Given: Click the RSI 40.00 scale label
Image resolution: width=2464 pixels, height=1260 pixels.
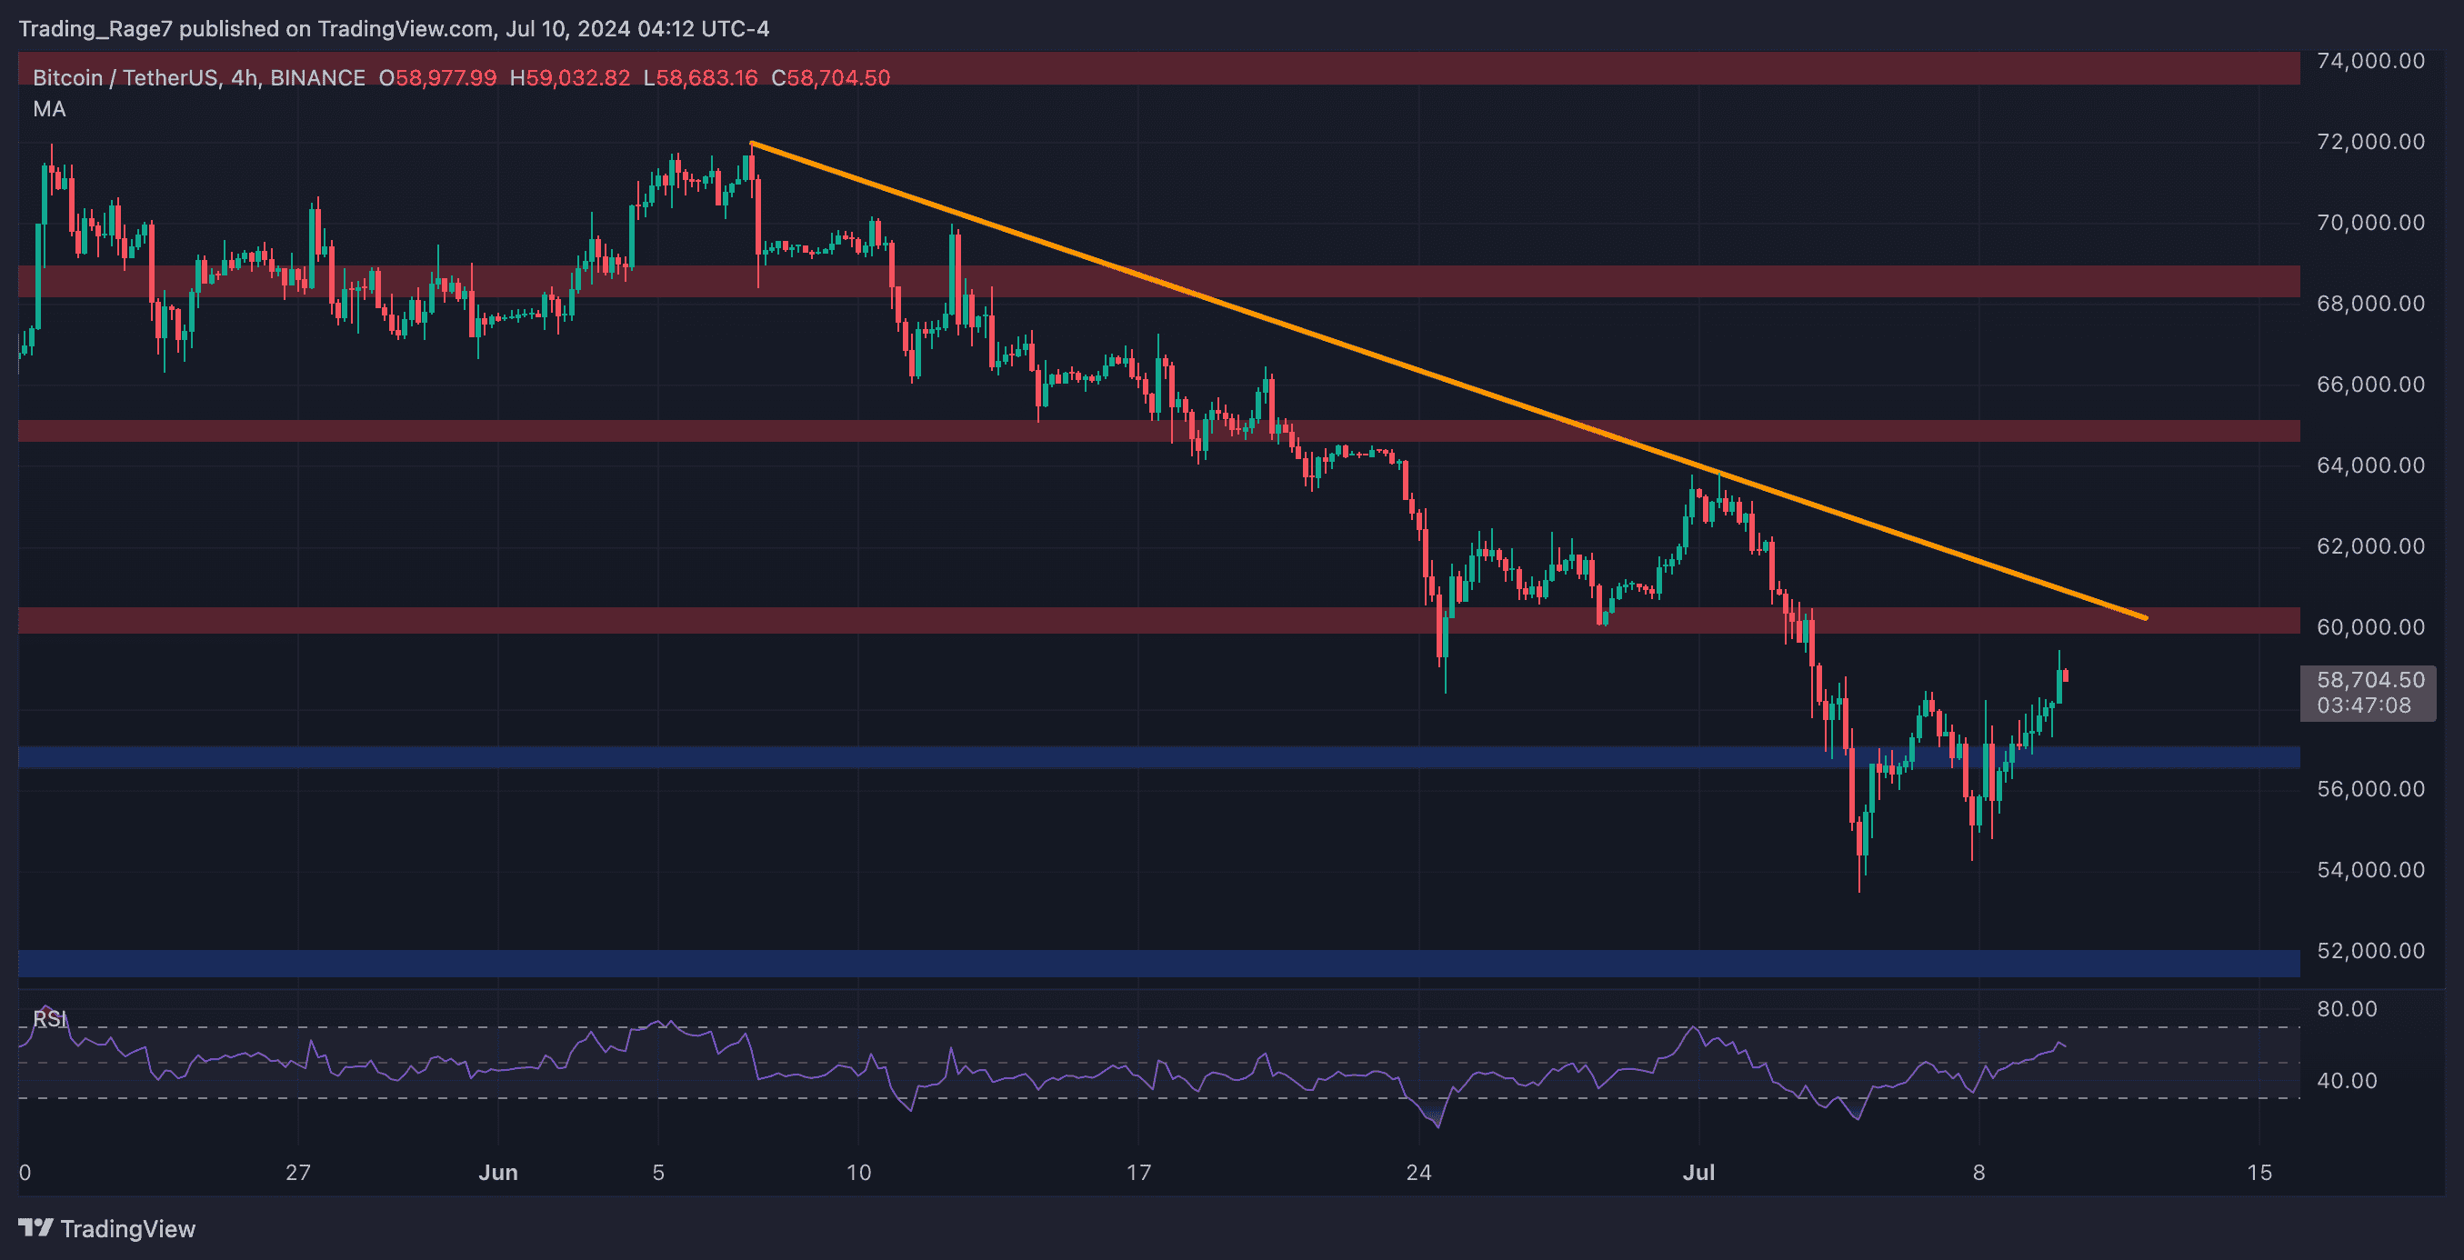Looking at the screenshot, I should (2347, 1080).
